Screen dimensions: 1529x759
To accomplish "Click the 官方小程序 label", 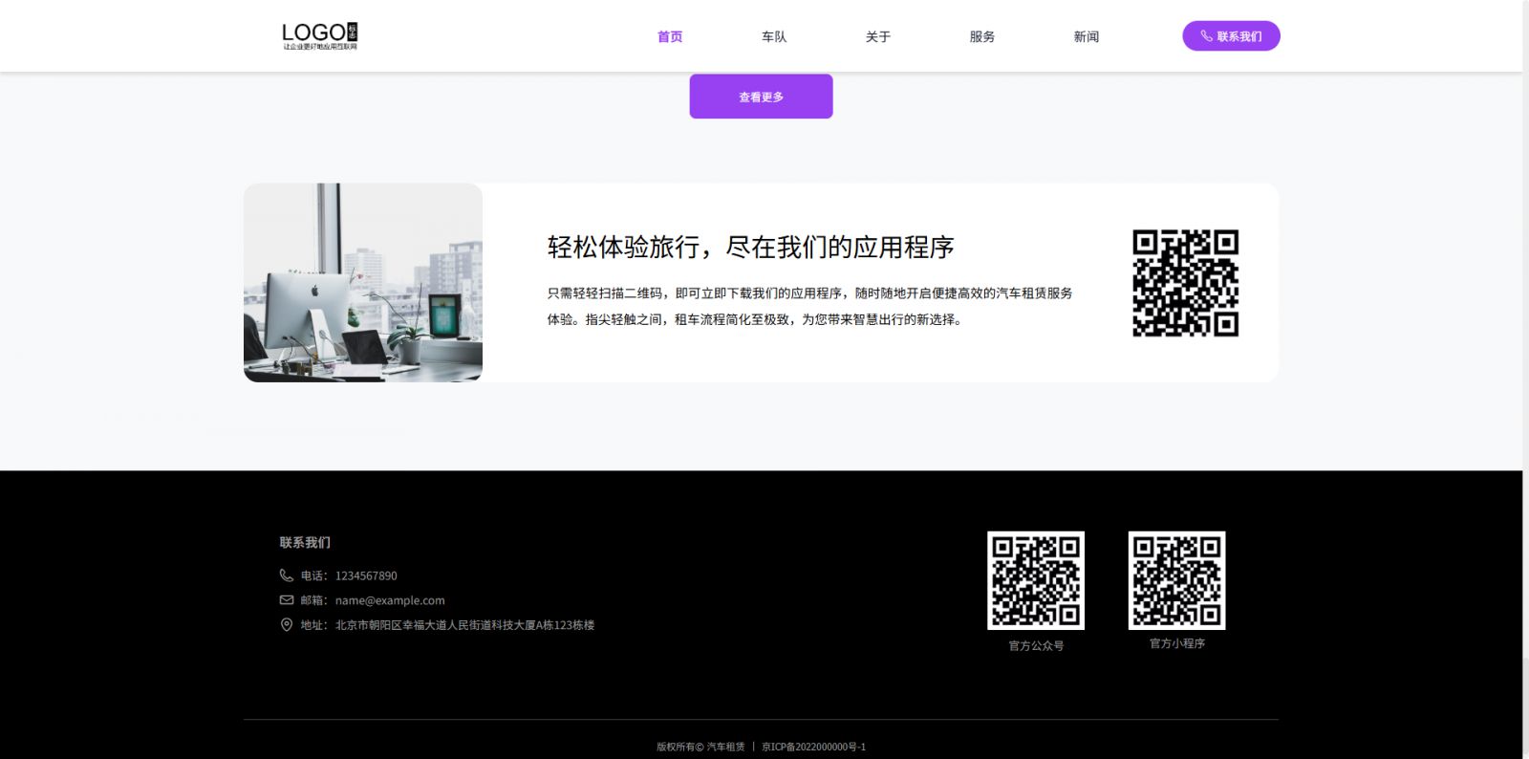I will (1177, 644).
